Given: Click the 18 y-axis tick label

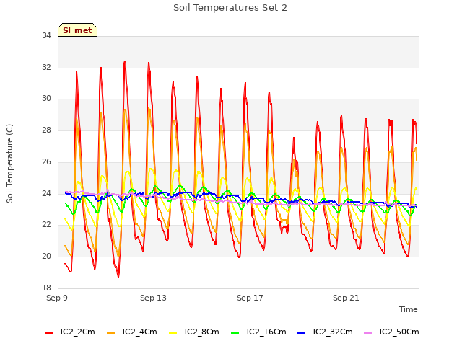Looking at the screenshot, I should pos(46,288).
